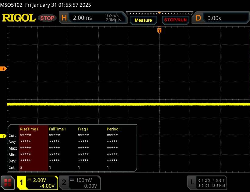Click channel 2 DC coupling icon
Screen dimensions: 250x192
coord(72,180)
